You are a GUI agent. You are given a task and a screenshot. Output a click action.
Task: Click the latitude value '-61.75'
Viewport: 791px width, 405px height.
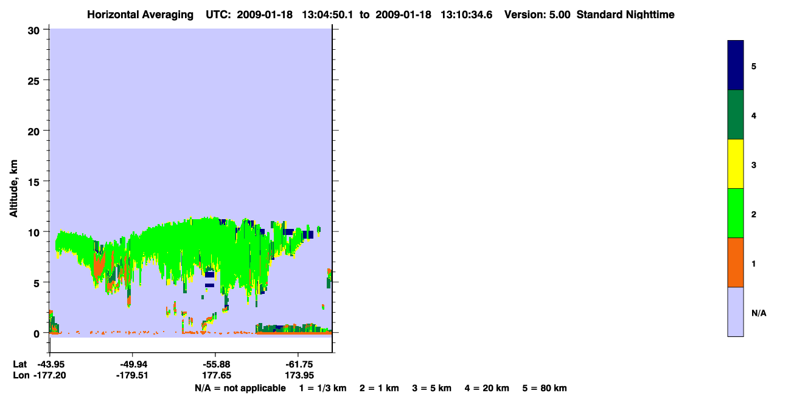point(298,364)
